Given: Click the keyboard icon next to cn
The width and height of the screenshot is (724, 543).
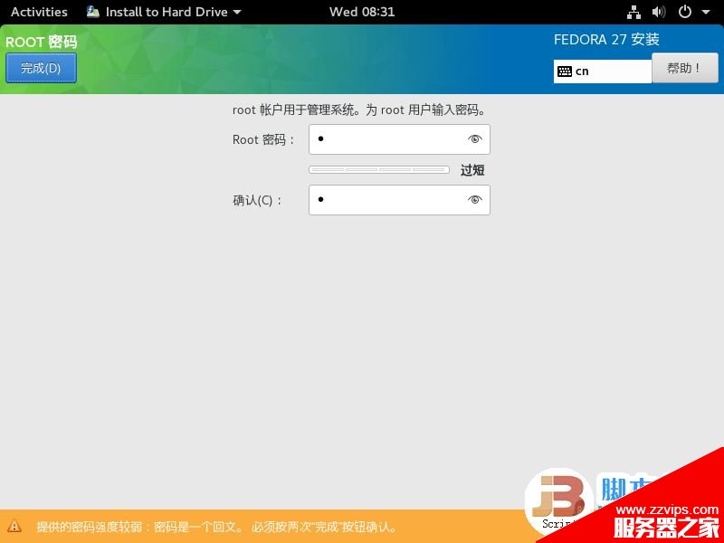Looking at the screenshot, I should [x=565, y=71].
